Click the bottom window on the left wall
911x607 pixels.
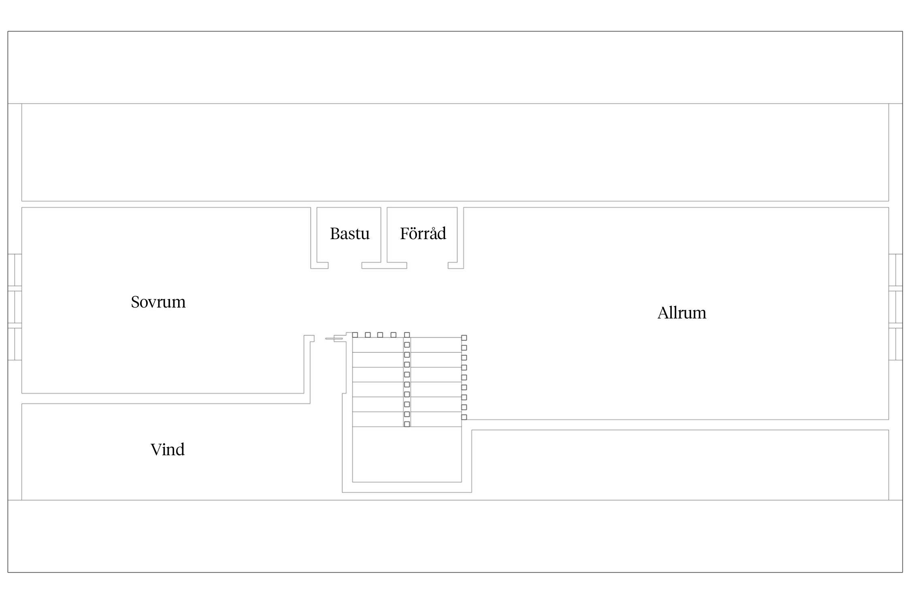(15, 344)
